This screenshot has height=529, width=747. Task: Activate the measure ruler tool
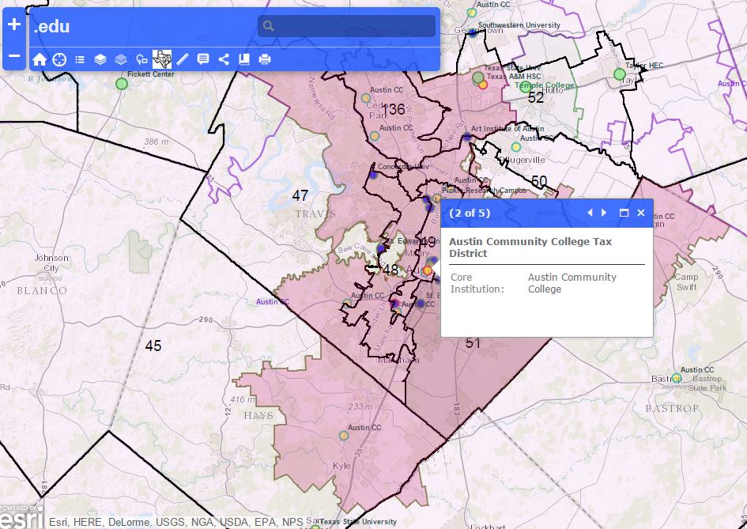click(x=183, y=59)
